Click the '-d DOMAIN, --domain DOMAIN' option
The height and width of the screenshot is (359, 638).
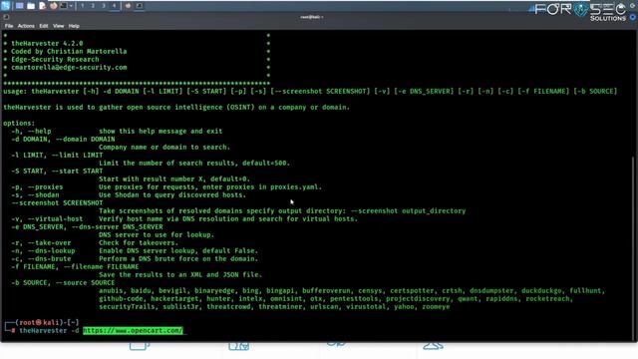[63, 140]
